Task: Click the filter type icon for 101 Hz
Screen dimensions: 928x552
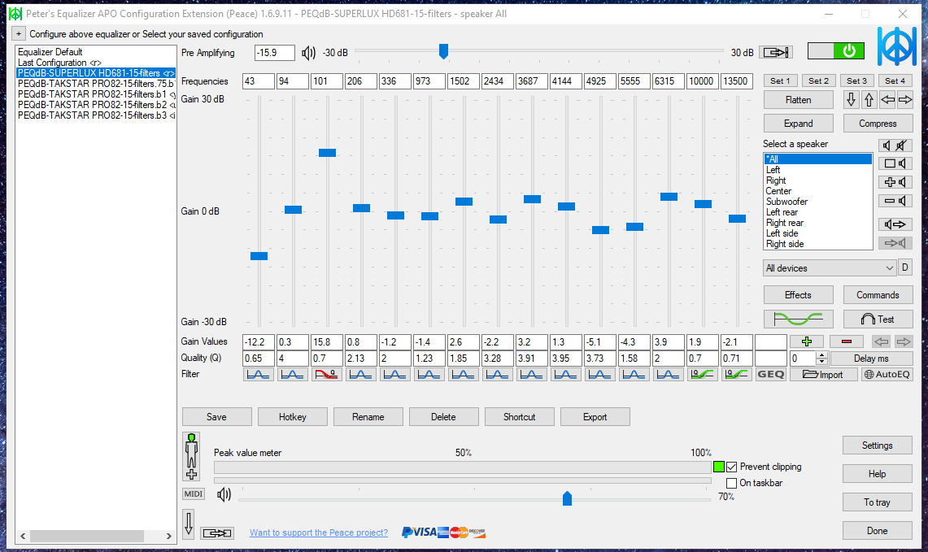Action: (x=326, y=375)
